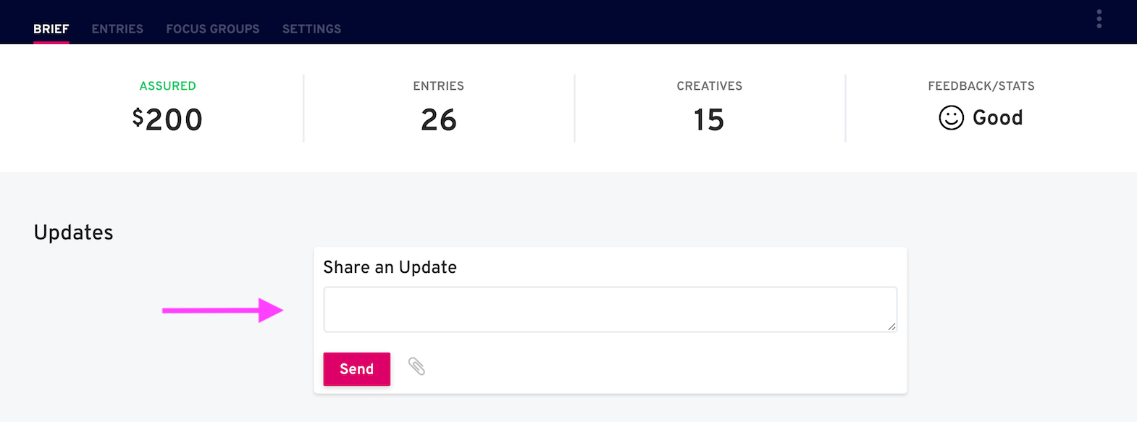The image size is (1137, 422).
Task: Open the three-dot overflow menu
Action: click(x=1099, y=18)
